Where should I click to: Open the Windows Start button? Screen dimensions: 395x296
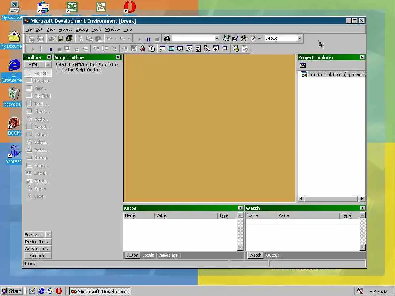point(12,291)
